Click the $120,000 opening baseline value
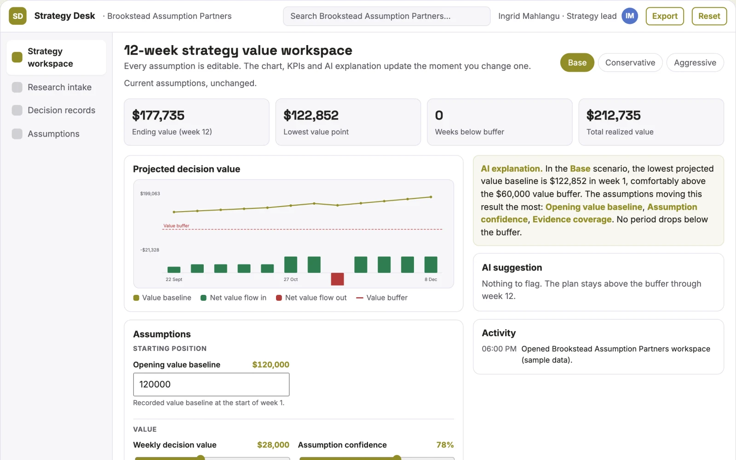 click(x=270, y=365)
